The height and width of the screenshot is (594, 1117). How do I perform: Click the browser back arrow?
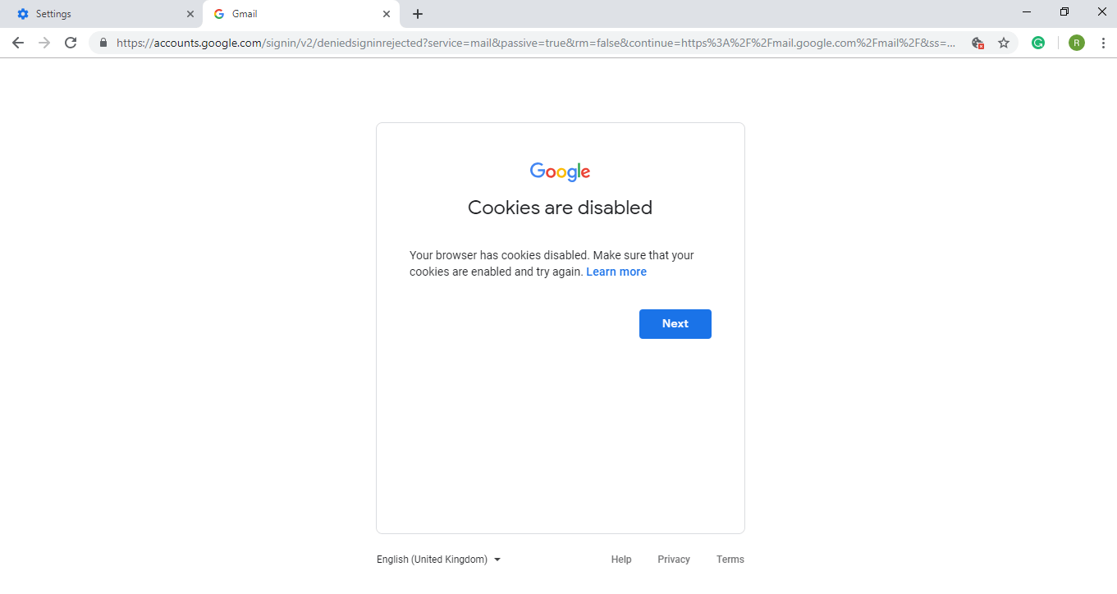coord(18,43)
